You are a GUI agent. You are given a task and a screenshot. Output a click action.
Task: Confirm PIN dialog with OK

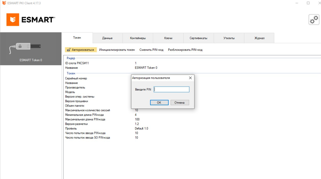pos(159,102)
